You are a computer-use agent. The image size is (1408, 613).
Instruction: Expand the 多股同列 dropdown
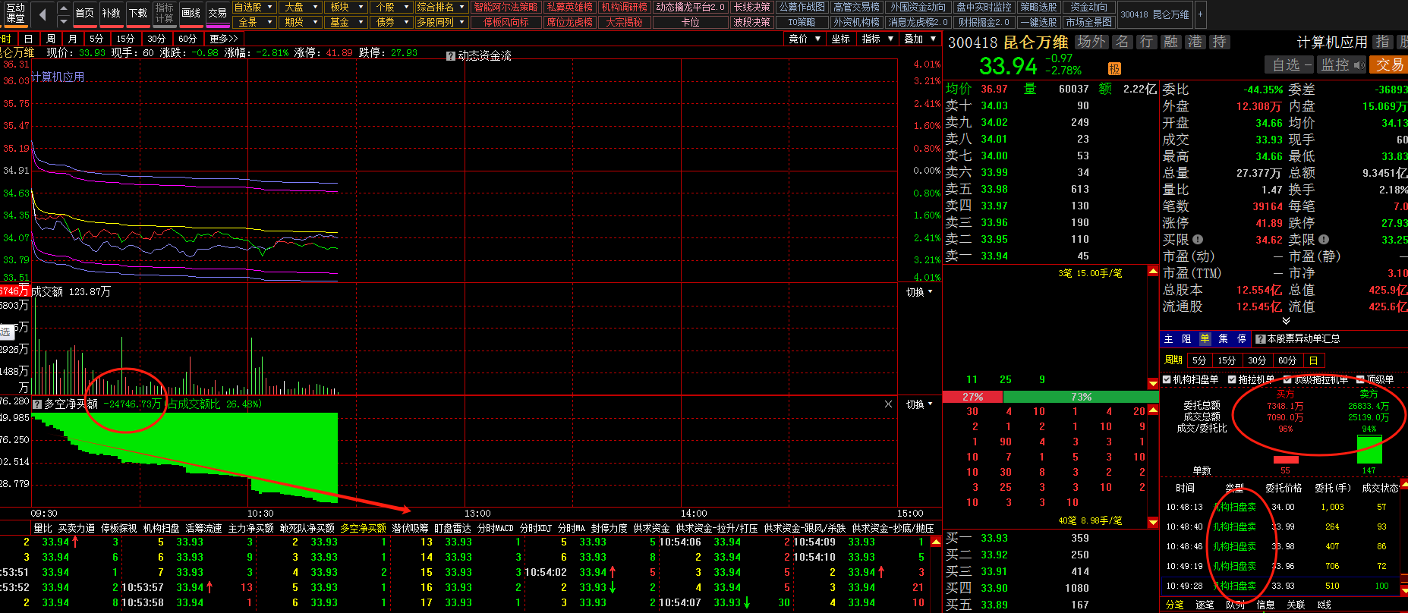tap(440, 22)
